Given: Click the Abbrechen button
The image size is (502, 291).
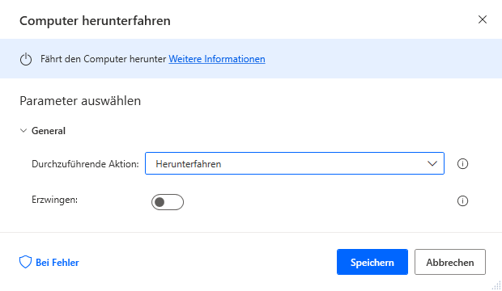Looking at the screenshot, I should [x=450, y=262].
